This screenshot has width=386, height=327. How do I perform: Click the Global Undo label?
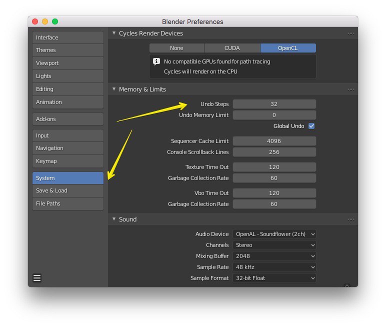tap(289, 126)
